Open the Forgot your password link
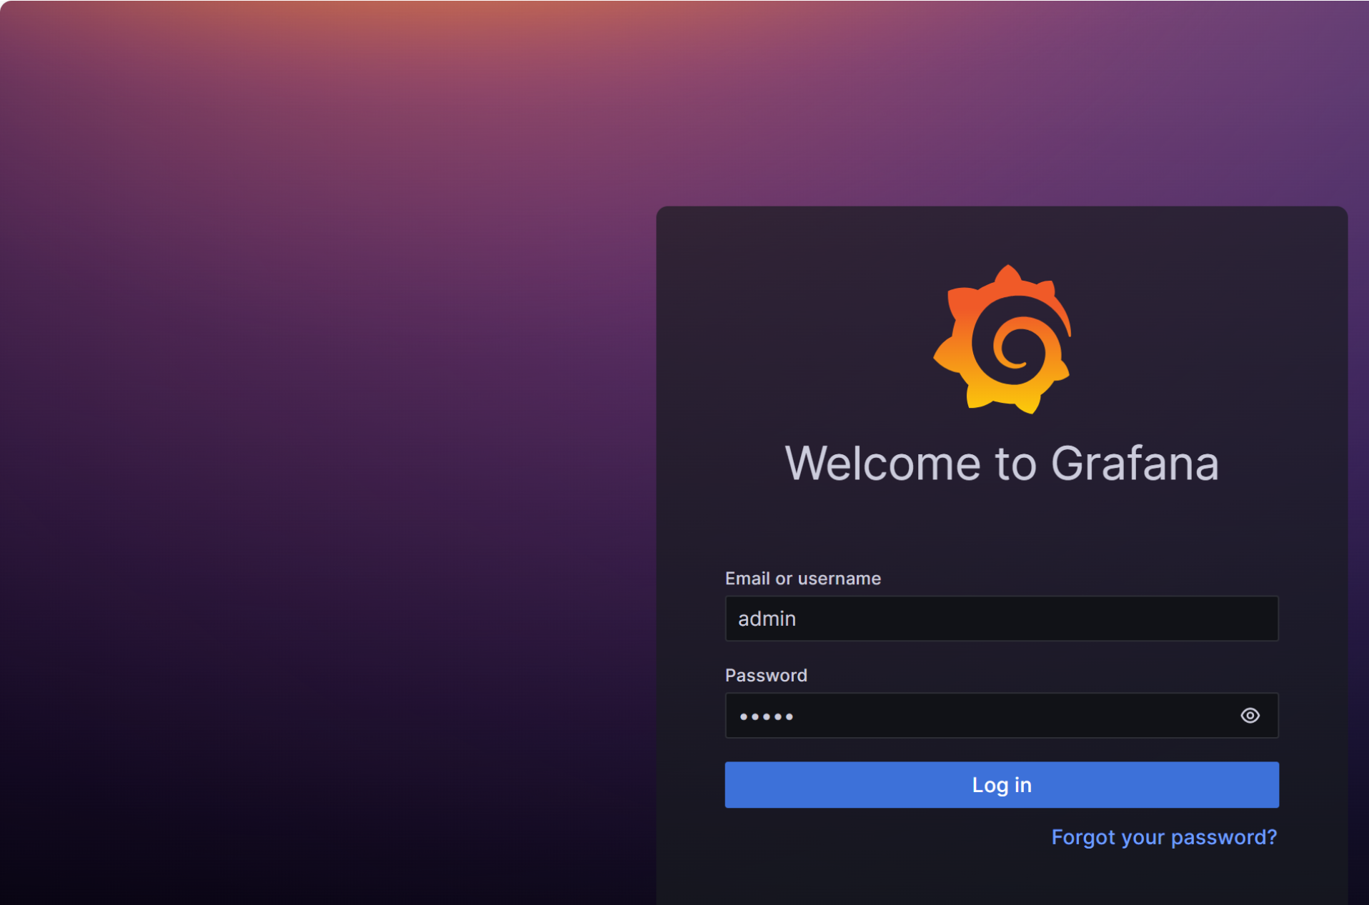Screen dimensions: 1369x905 tap(1164, 837)
